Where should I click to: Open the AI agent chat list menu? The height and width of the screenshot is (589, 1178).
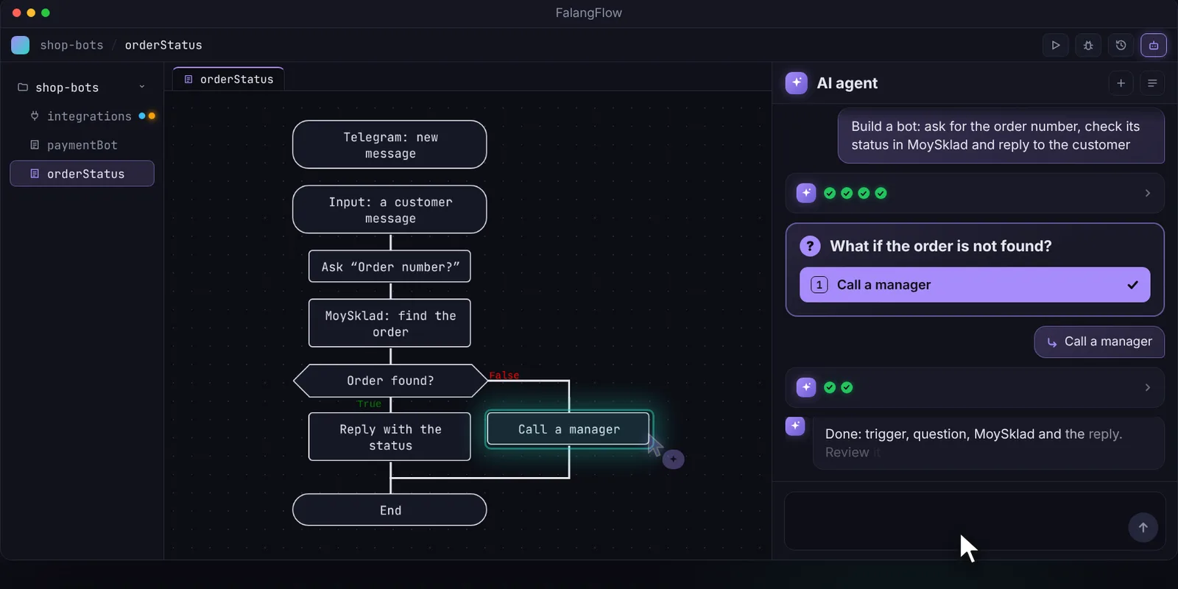tap(1152, 83)
